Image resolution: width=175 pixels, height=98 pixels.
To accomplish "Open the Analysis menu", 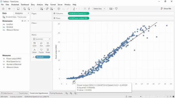I will point(40,5).
